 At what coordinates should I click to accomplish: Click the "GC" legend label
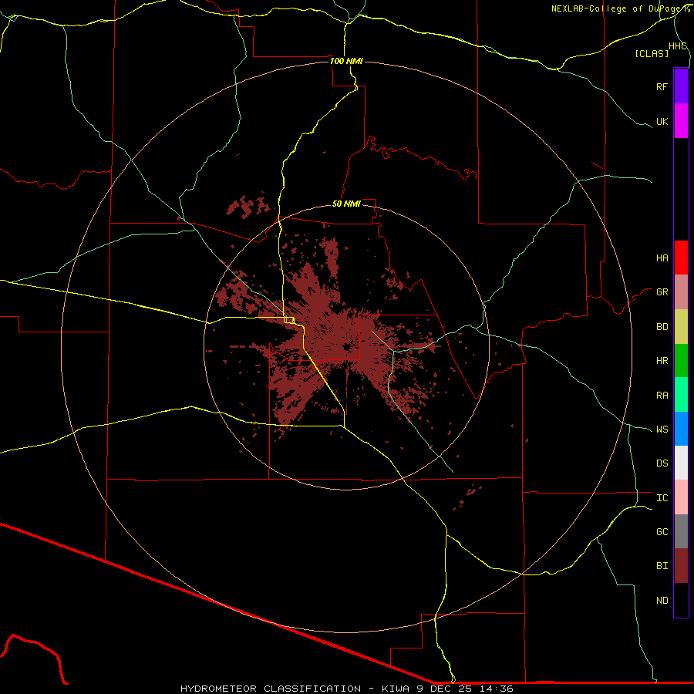[x=662, y=532]
